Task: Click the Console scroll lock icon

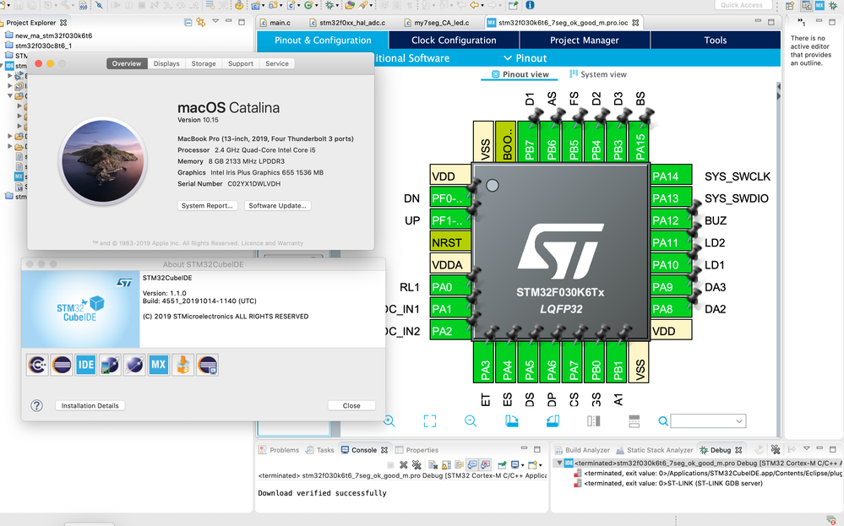Action: [446, 464]
